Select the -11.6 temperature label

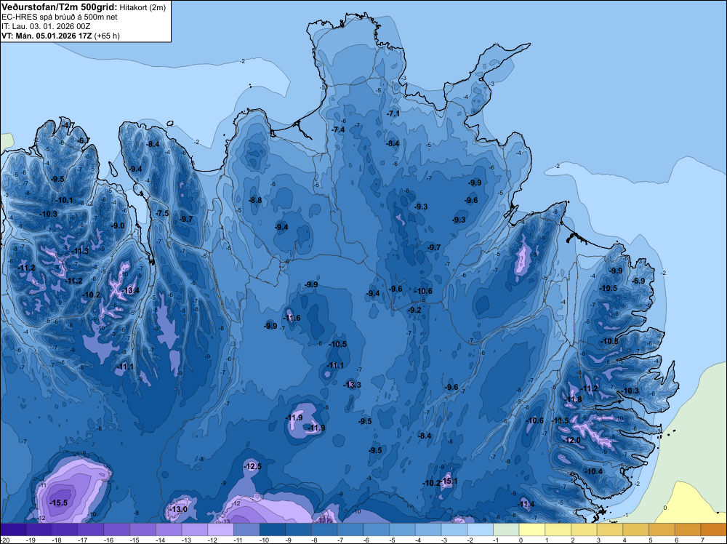292,318
